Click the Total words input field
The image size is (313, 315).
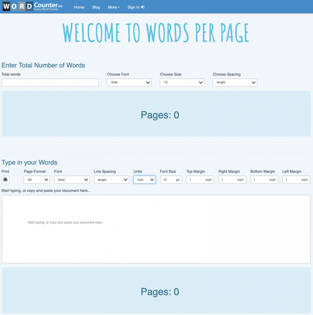tap(50, 82)
